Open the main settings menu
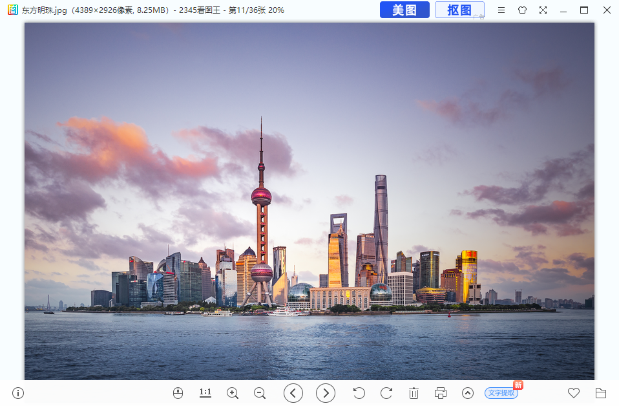Screen dimensions: 619x406 coord(501,10)
